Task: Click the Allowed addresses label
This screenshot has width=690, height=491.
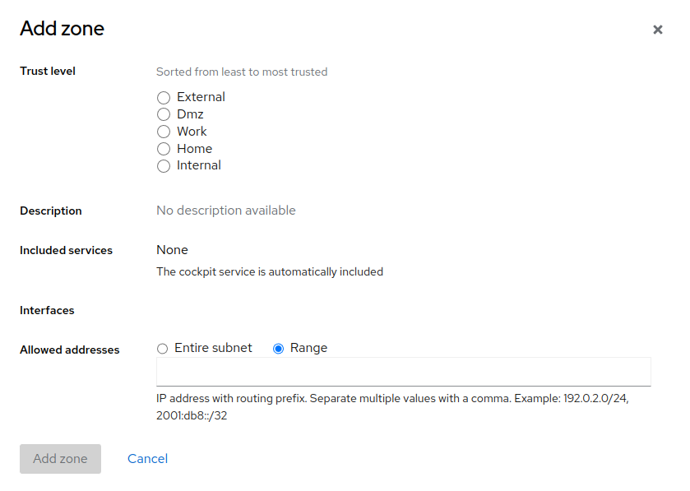Action: coord(69,350)
